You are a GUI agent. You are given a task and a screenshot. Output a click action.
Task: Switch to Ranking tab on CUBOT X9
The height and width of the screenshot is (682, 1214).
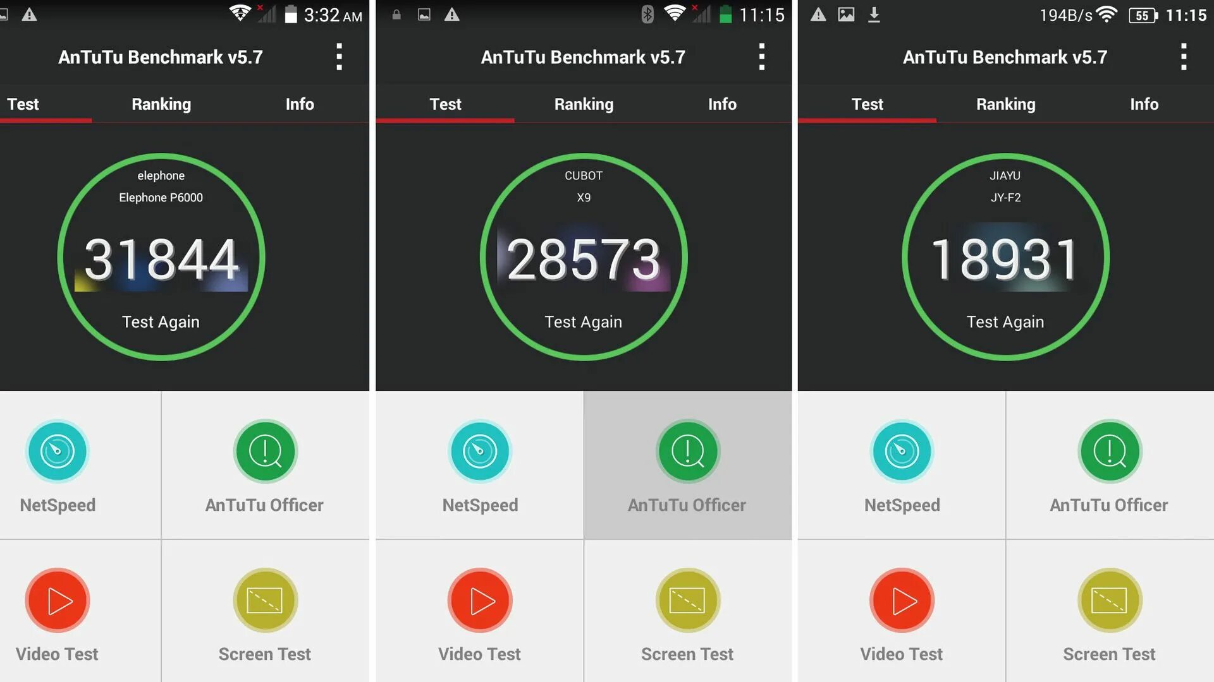(583, 104)
